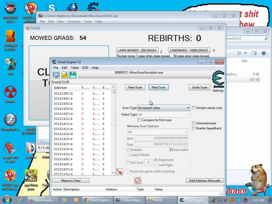Image resolution: width=272 pixels, height=204 pixels.
Task: Click Add Address Manually button
Action: [x=205, y=181]
